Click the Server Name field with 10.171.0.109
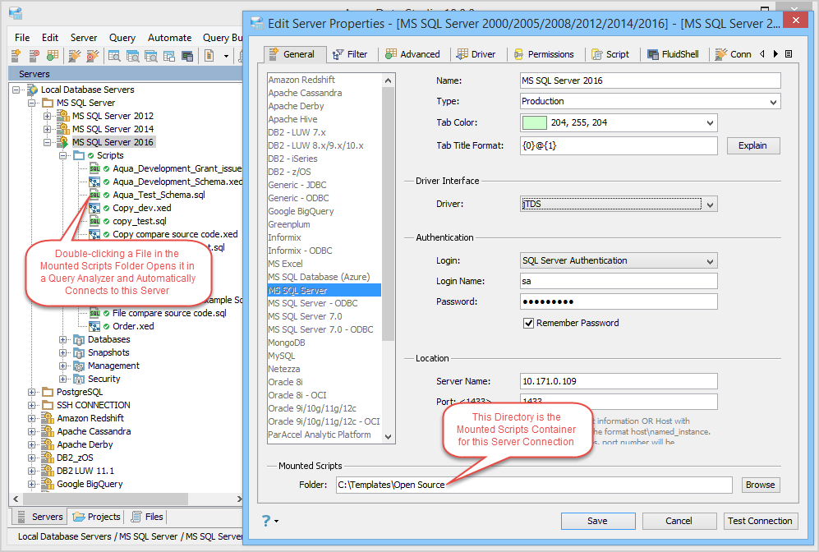This screenshot has height=552, width=819. pos(619,381)
